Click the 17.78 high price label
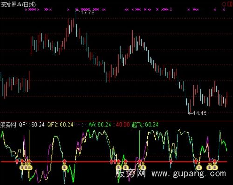Viewport: 233px width, 185px height. pos(88,13)
